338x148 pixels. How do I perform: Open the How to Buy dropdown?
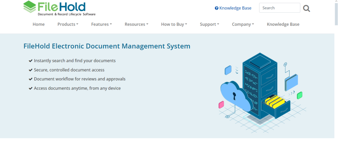(174, 24)
